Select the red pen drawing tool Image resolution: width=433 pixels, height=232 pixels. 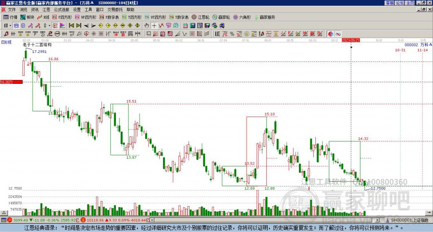[6, 34]
